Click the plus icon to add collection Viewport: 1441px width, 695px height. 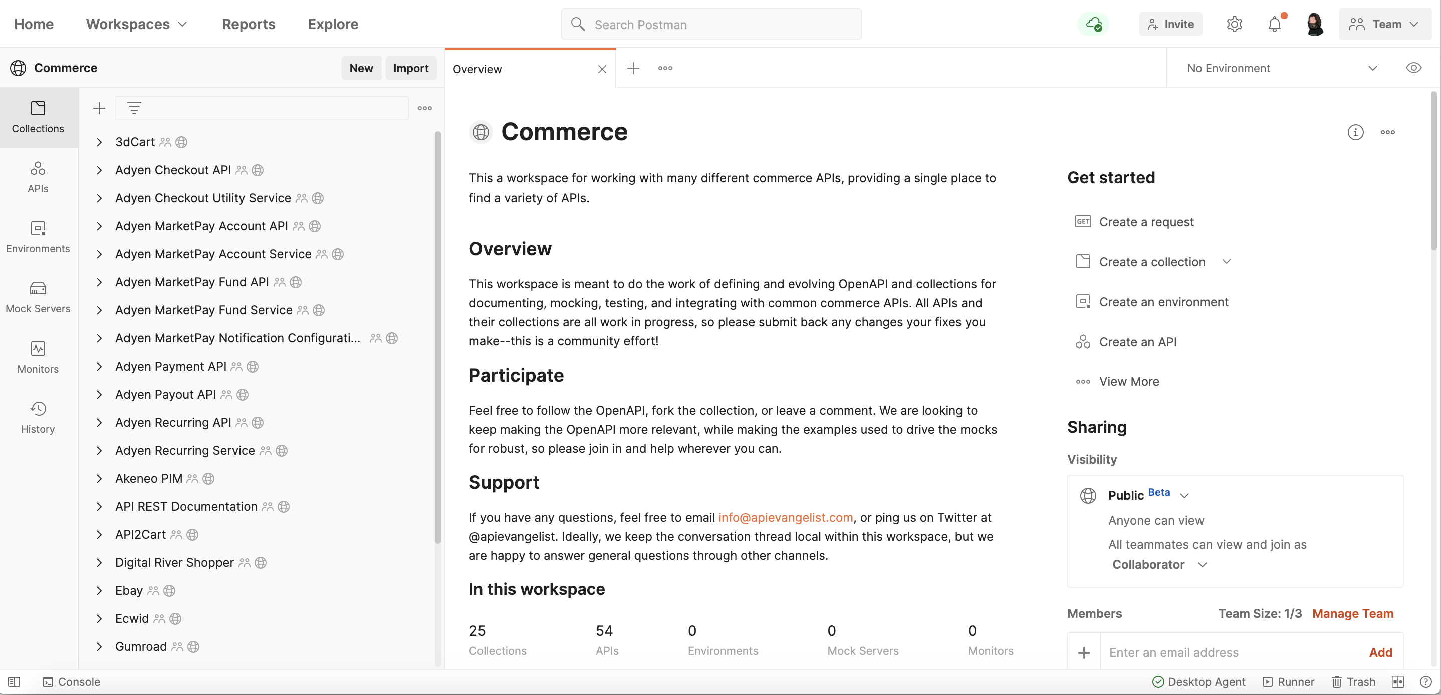coord(99,108)
